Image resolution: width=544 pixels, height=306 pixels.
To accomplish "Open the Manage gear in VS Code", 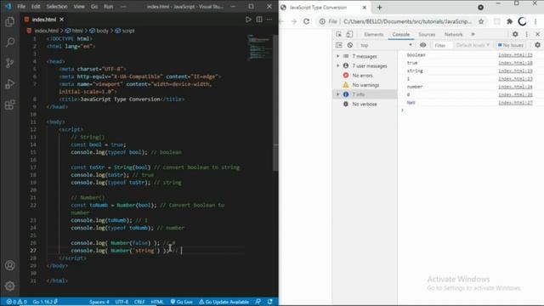I will [9, 286].
